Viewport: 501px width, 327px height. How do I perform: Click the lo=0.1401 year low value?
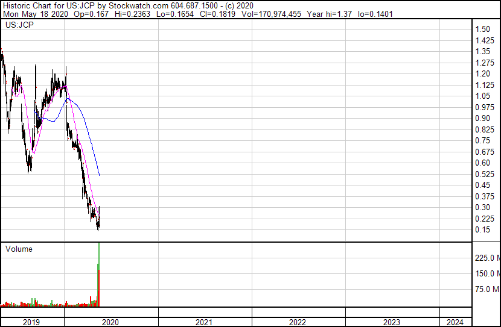click(x=375, y=14)
